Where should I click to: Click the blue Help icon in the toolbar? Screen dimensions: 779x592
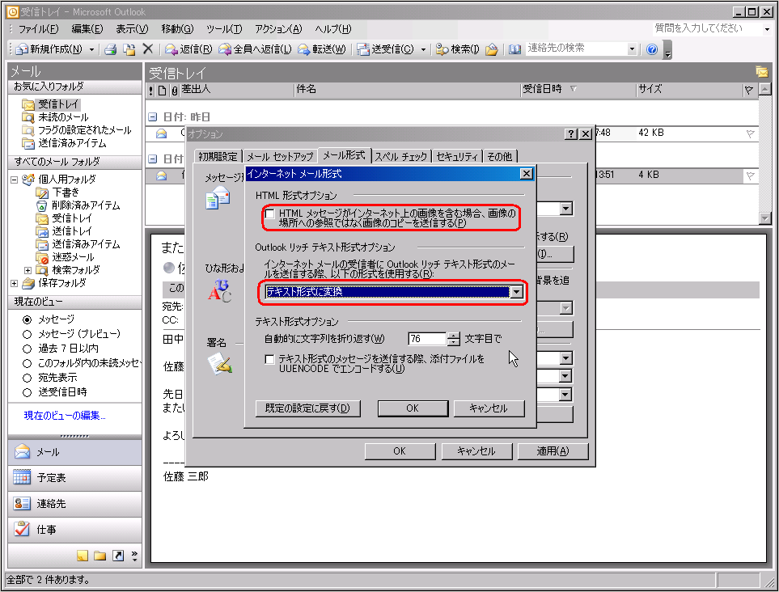(652, 49)
